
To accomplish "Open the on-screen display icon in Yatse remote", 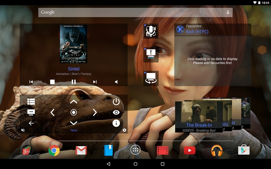I will [x=31, y=112].
